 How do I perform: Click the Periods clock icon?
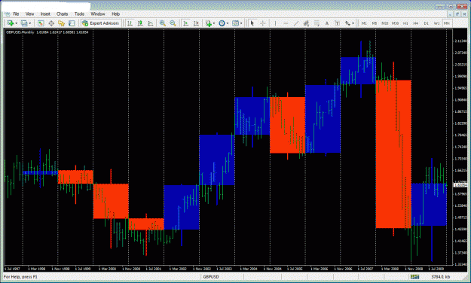(x=222, y=23)
